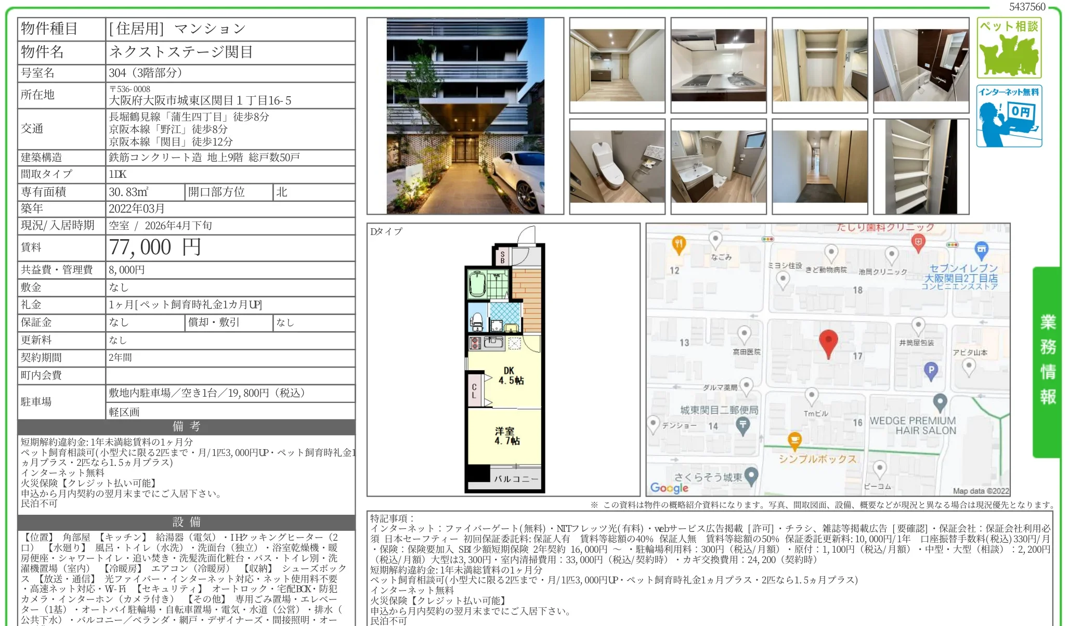The height and width of the screenshot is (626, 1069).
Task: Click the orange restaurant marker on map
Action: [x=679, y=244]
